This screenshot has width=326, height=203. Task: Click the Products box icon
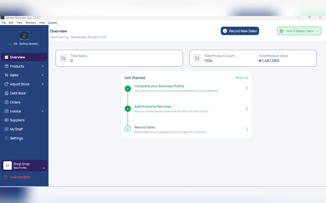click(x=7, y=66)
